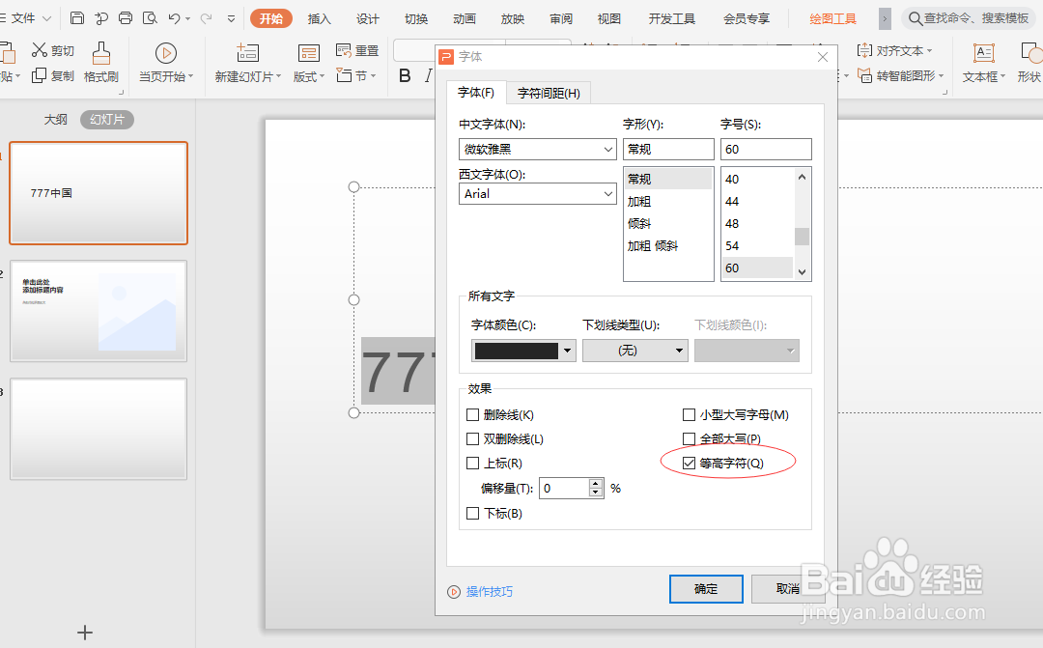
Task: Open the 插入 ribbon tab
Action: (319, 17)
